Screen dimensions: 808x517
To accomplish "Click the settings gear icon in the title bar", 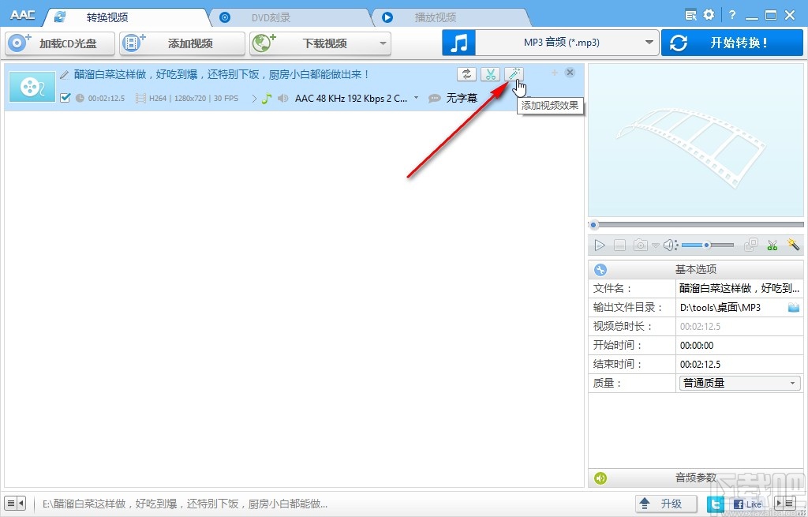I will coord(709,13).
